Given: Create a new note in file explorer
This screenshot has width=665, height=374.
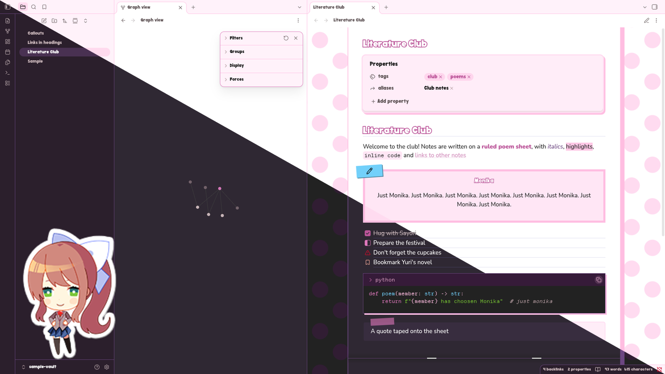Looking at the screenshot, I should point(44,21).
